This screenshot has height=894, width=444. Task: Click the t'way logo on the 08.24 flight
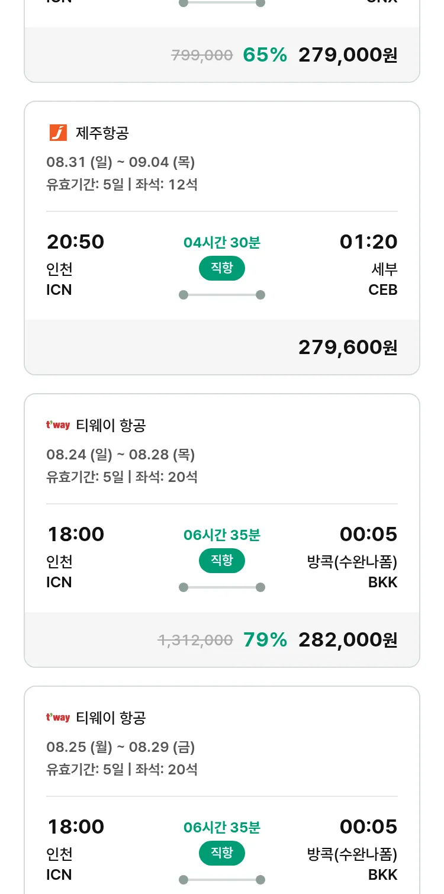[58, 425]
